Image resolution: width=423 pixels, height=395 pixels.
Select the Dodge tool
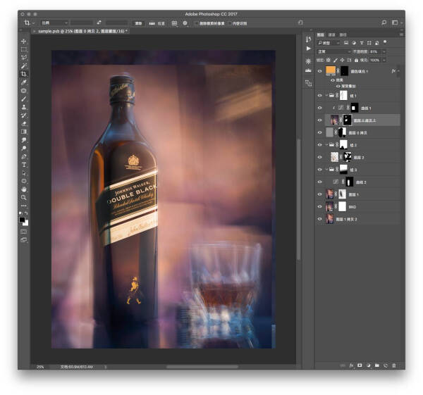pos(24,148)
